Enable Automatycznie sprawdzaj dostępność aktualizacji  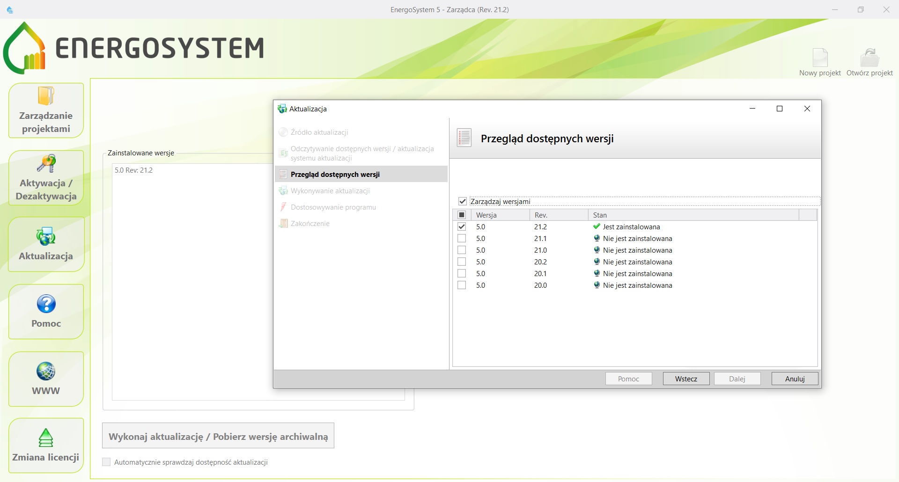click(106, 462)
